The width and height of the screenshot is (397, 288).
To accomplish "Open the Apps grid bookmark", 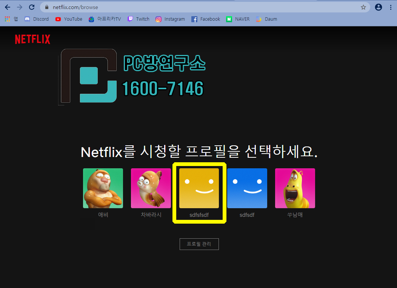I will [11, 19].
